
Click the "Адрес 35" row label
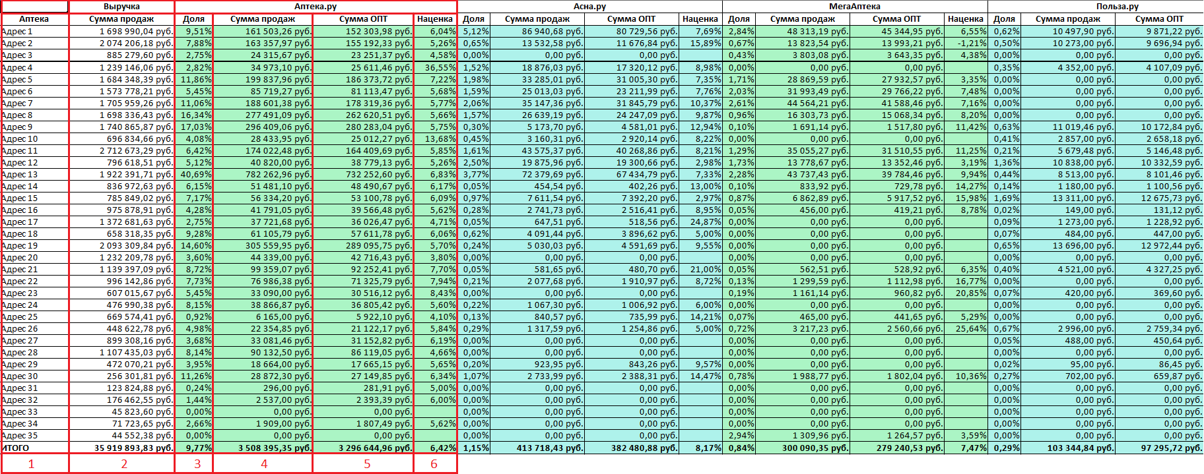pos(20,436)
